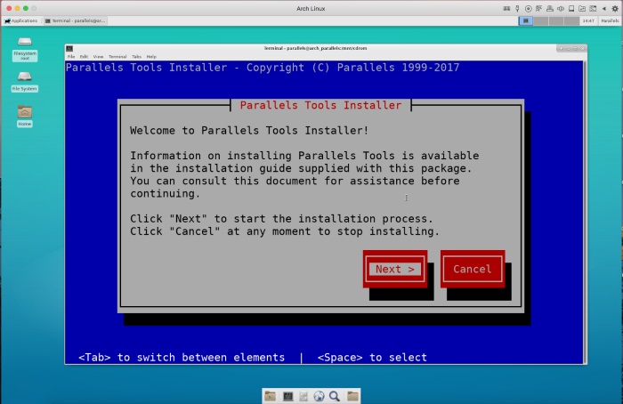This screenshot has width=623, height=404.
Task: Click the panel clock showing the time
Action: (588, 20)
